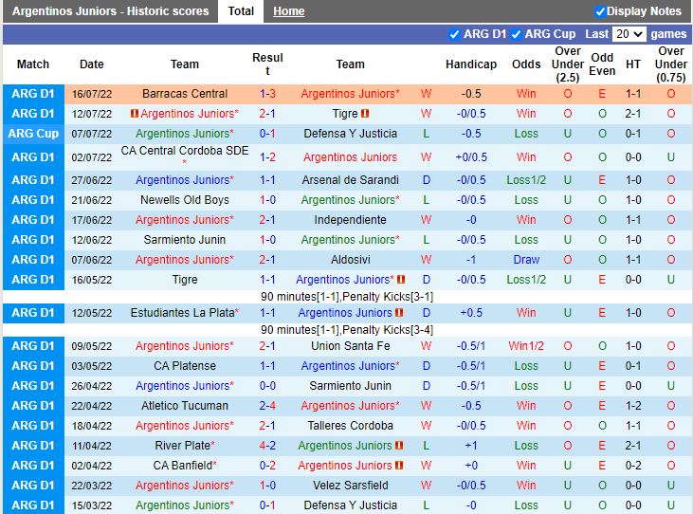Open Defensa Y Justicia link on 07/07/22

pos(350,134)
